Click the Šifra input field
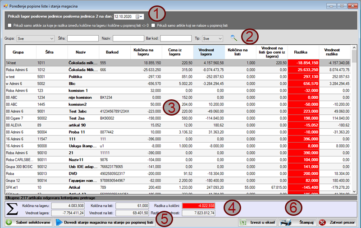 (x=83, y=38)
